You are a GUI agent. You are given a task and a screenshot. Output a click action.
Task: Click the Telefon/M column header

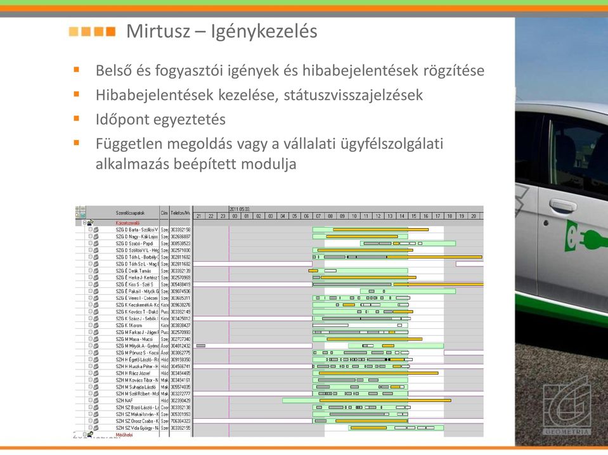(x=180, y=213)
